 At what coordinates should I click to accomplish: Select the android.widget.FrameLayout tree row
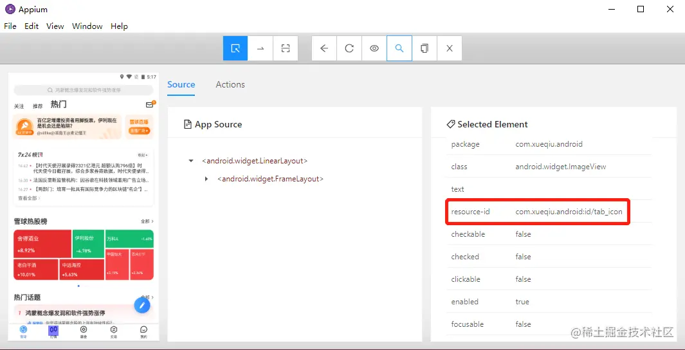pos(270,179)
